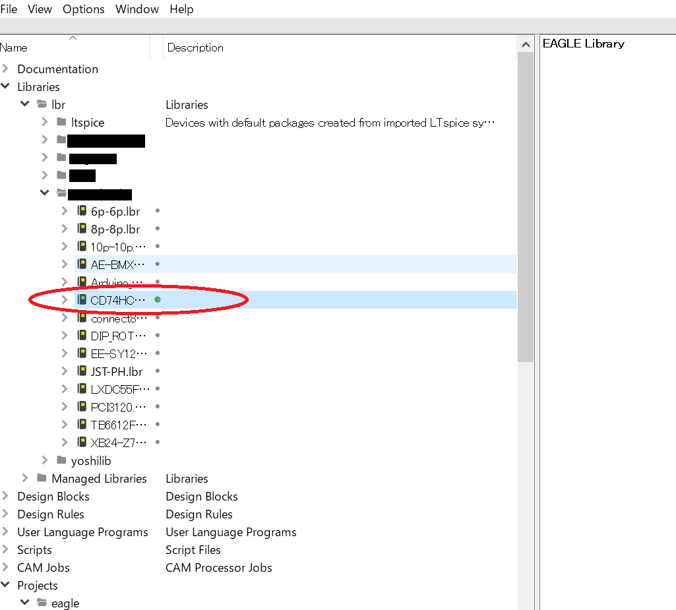Click the PCI3120 library book icon
676x610 pixels.
pos(82,406)
